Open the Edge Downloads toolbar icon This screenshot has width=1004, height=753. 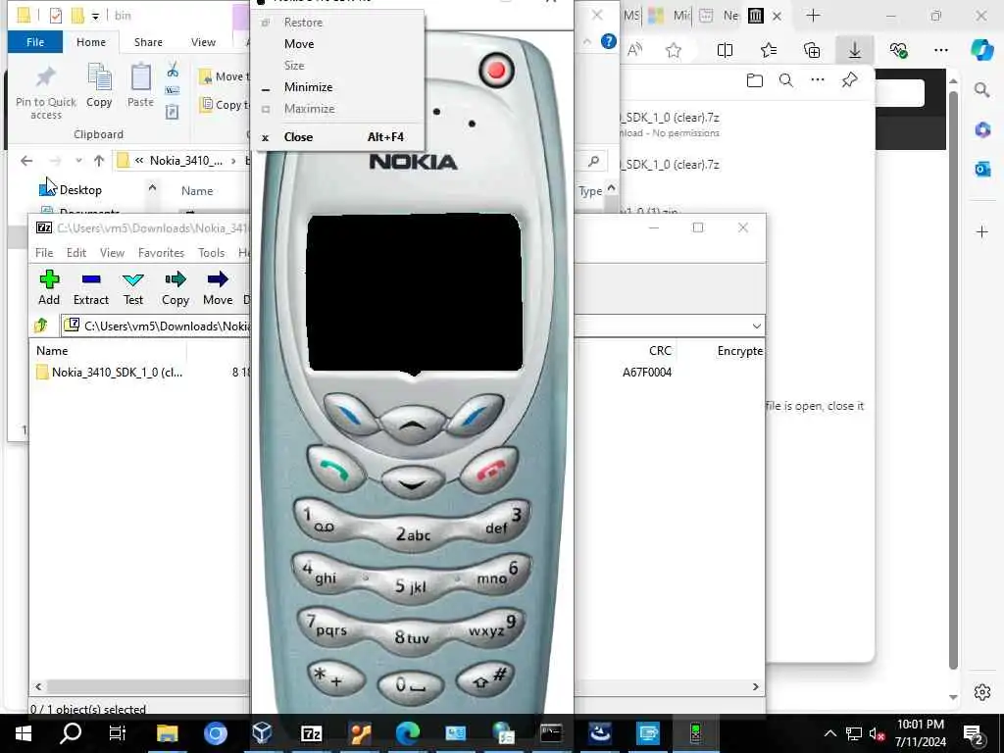coord(855,50)
